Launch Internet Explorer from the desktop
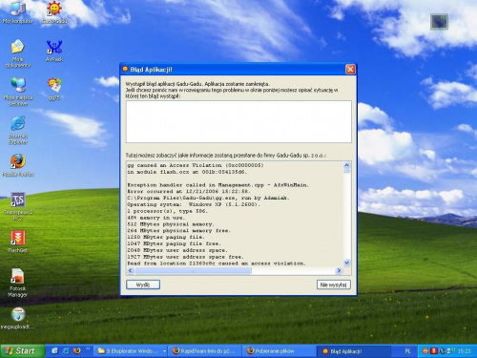477x358 pixels. pyautogui.click(x=18, y=131)
